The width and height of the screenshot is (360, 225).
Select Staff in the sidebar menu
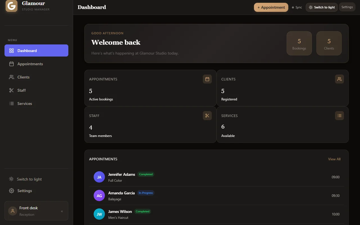(36, 90)
